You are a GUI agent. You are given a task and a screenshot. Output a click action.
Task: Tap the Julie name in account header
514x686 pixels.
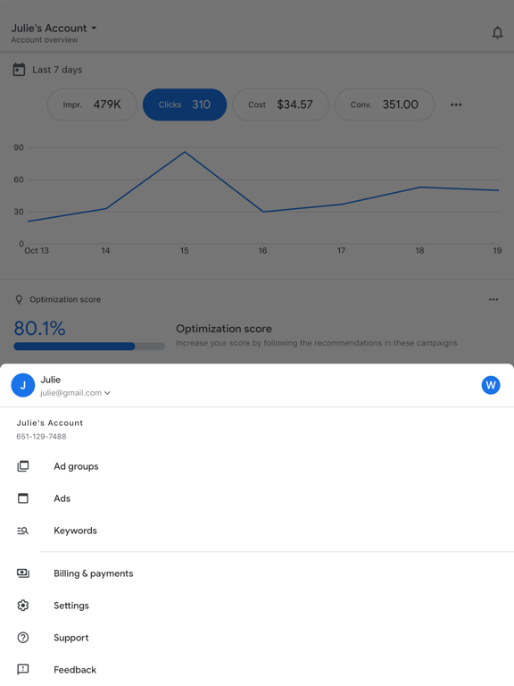(51, 380)
